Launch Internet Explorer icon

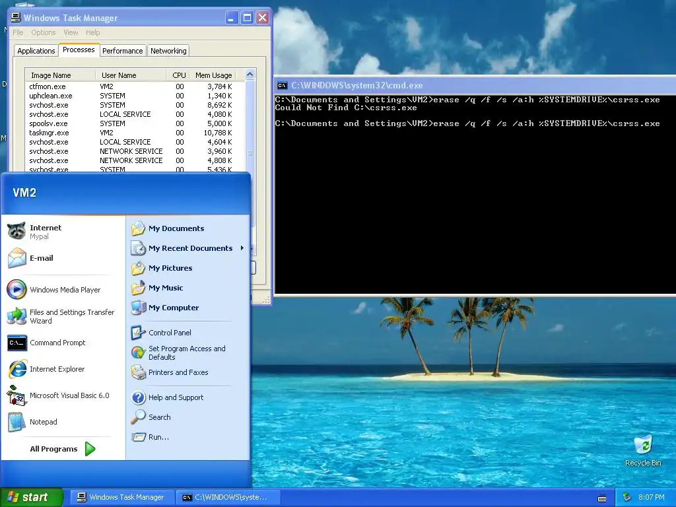[17, 369]
